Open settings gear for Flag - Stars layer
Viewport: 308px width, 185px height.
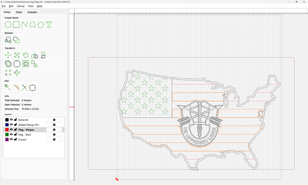tap(54, 135)
